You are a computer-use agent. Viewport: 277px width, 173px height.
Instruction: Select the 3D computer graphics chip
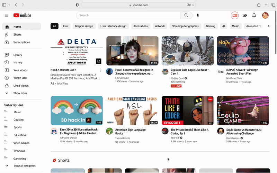coord(185,26)
